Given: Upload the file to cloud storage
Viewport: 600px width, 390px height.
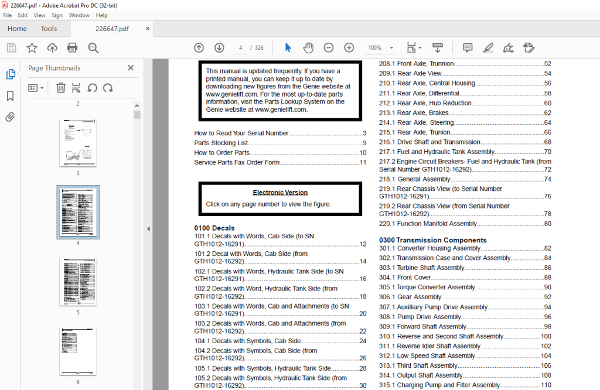Looking at the screenshot, I should [x=52, y=48].
